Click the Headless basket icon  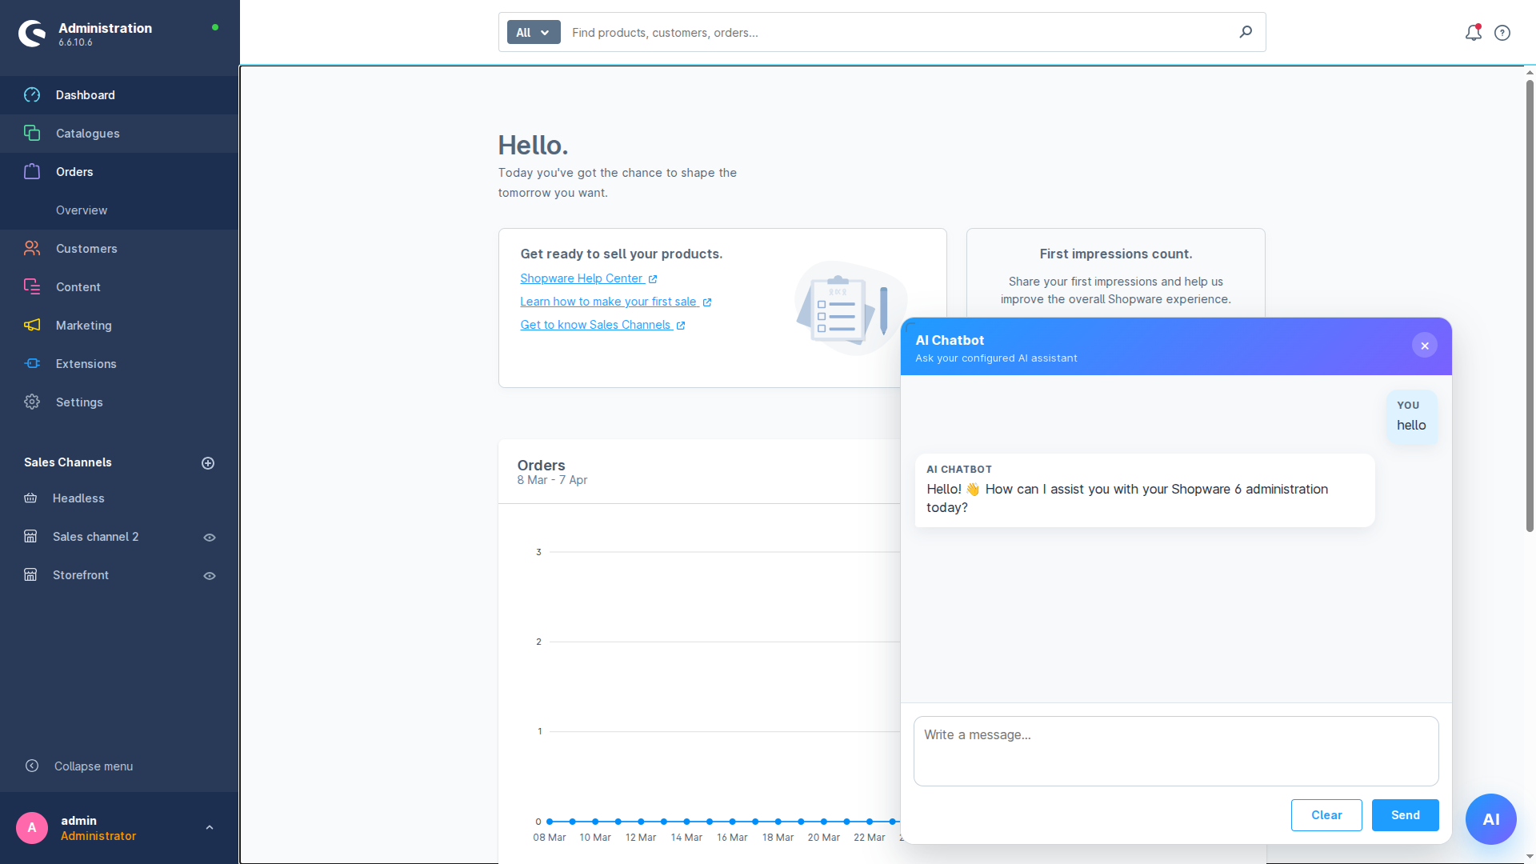coord(30,498)
